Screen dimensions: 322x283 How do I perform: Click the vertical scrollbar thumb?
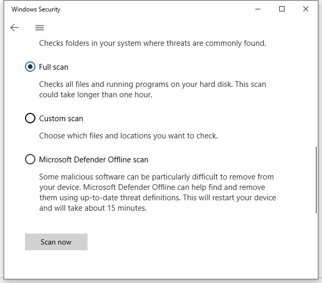point(316,180)
